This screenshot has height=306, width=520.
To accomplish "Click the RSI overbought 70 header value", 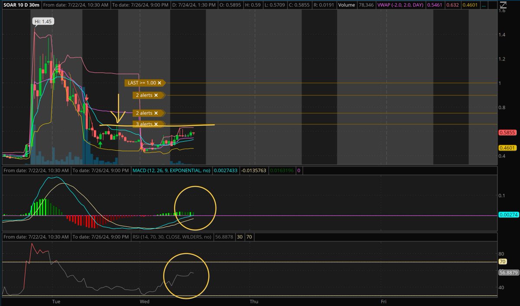I will pos(249,237).
